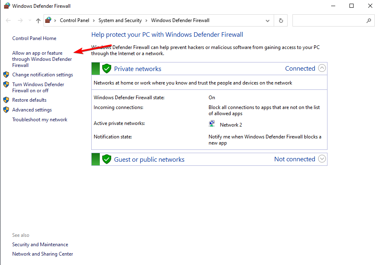Go up one level with the Up arrow
378x265 pixels.
click(38, 20)
